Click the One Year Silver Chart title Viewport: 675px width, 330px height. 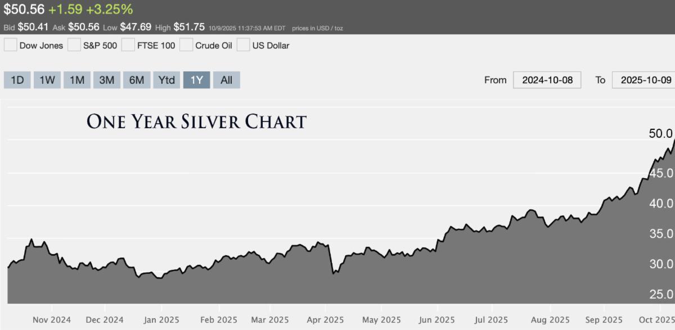tap(196, 121)
